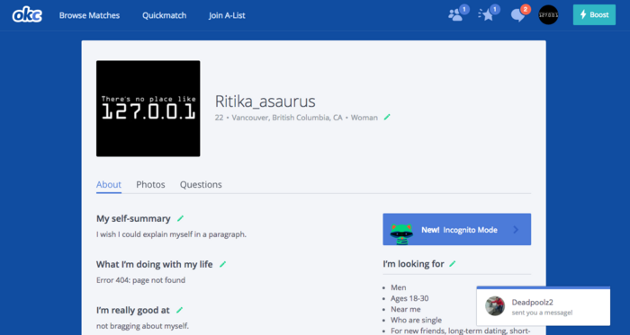The width and height of the screenshot is (630, 335).
Task: Click the Ritika_asaurus username
Action: [265, 101]
